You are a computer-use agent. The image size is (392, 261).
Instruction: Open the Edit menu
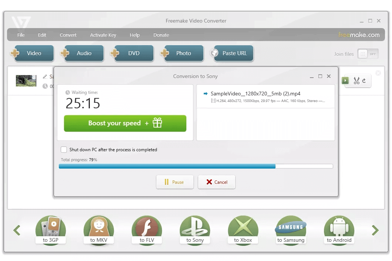[x=42, y=35]
